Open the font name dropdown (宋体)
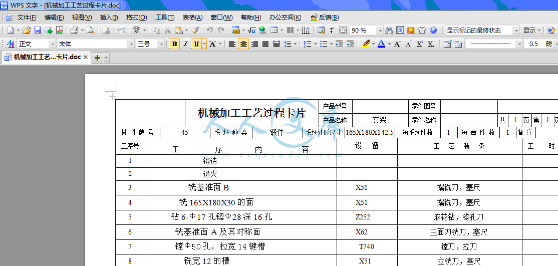Screen dimensions: 558x266 131,44
